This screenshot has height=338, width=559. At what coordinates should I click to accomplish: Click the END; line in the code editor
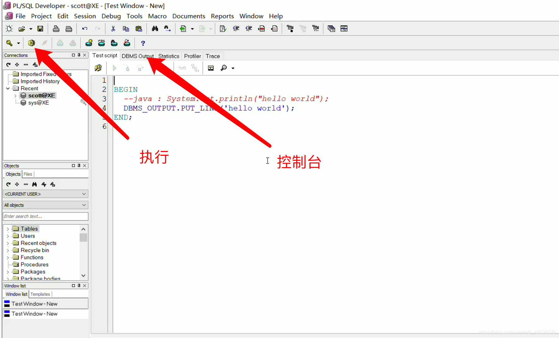click(x=123, y=117)
